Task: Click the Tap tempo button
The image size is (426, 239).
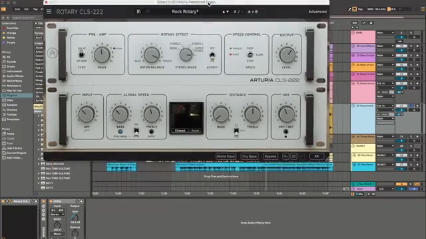Action: [x=35, y=9]
